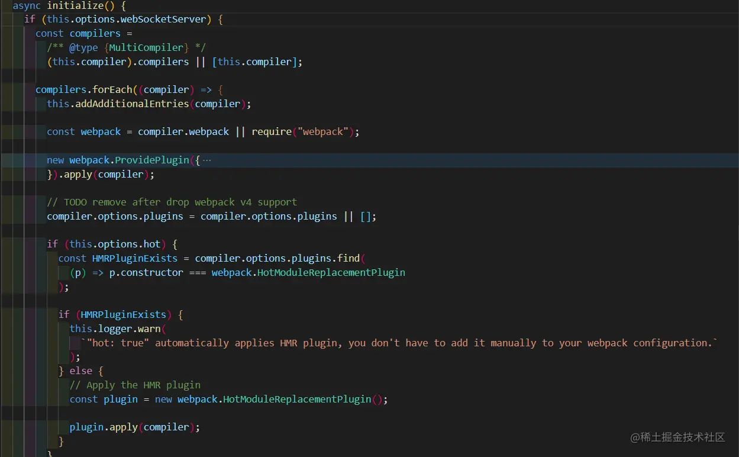
Task: Click 'find' in 'plugins.find('
Action: tap(348, 259)
